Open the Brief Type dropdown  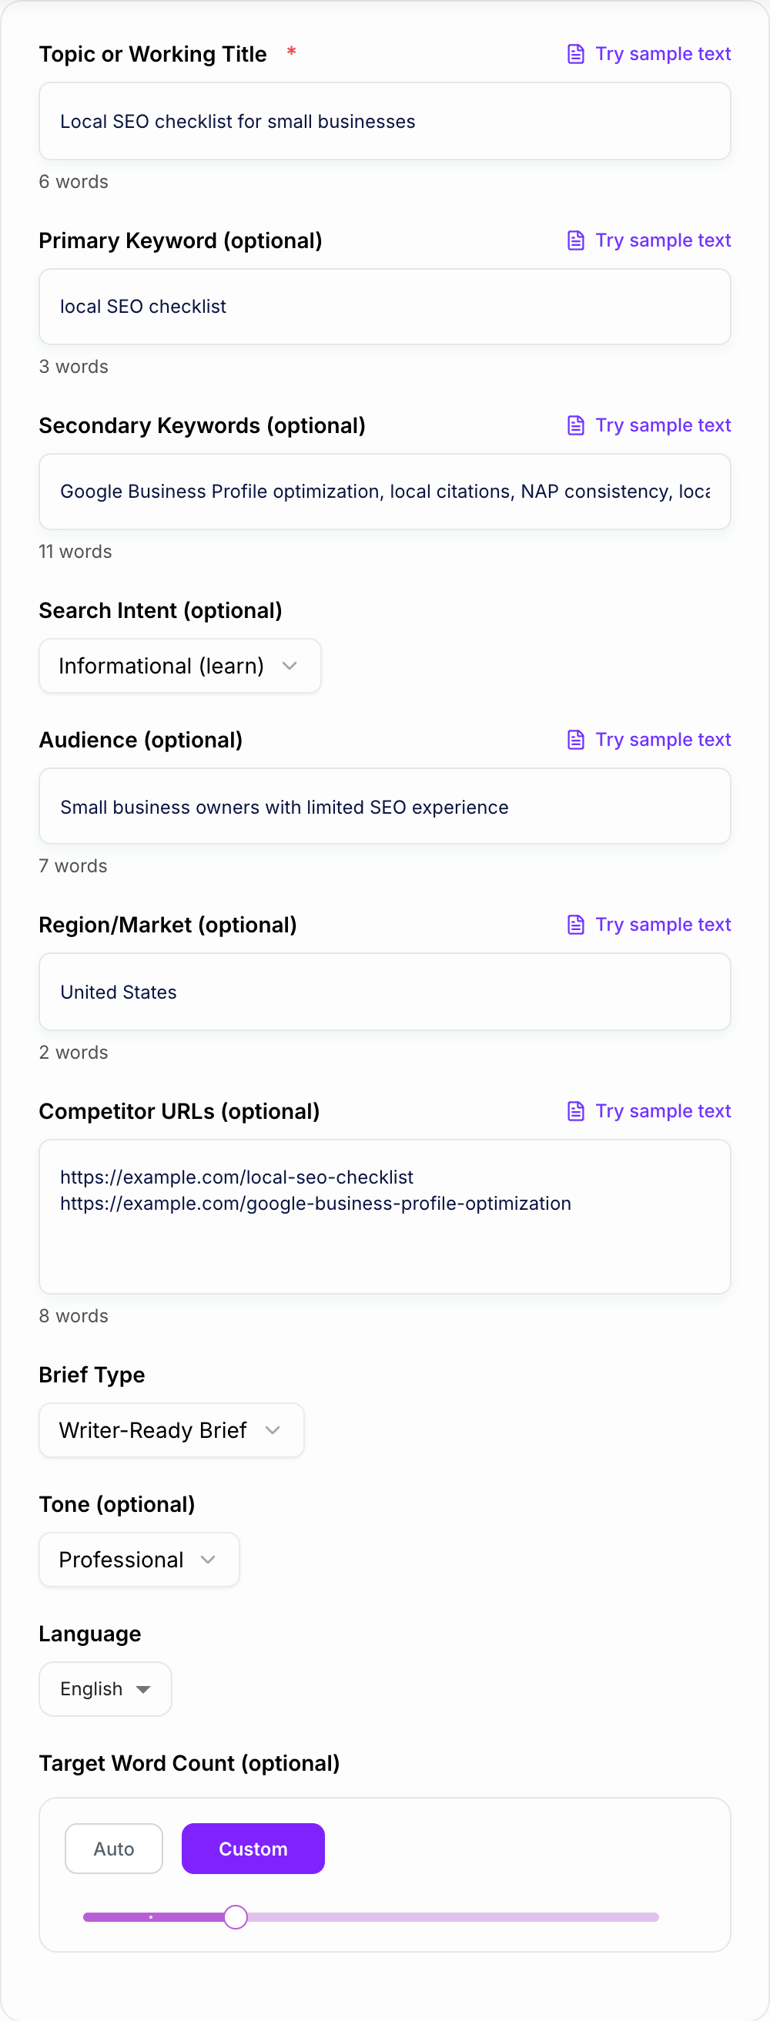pyautogui.click(x=171, y=1430)
